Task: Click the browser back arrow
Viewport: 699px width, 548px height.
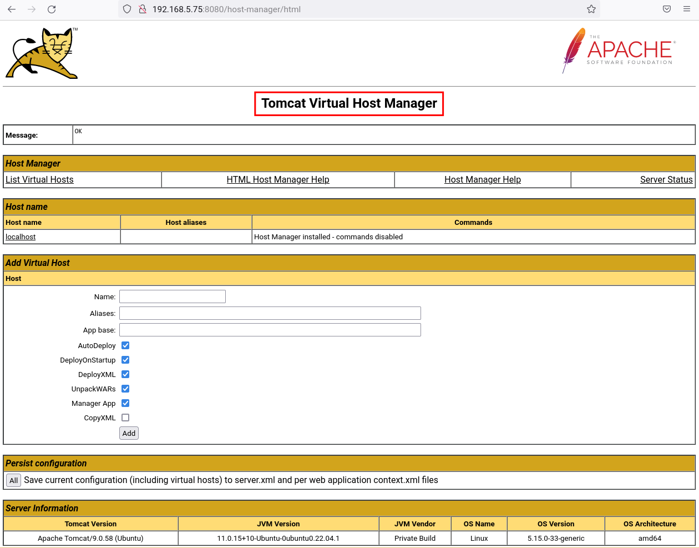Action: pyautogui.click(x=12, y=9)
